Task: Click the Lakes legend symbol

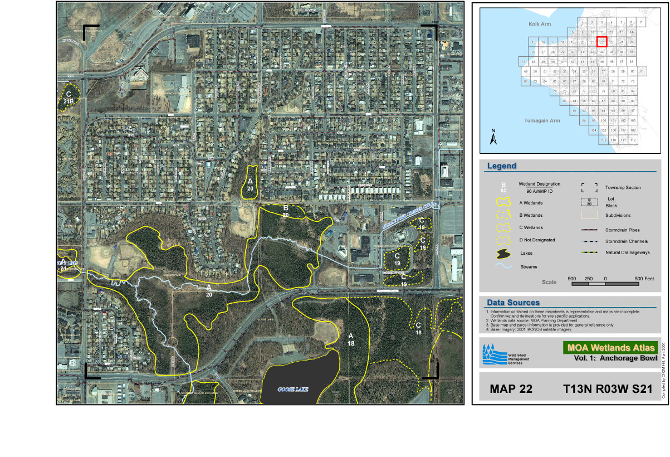Action: coord(503,254)
